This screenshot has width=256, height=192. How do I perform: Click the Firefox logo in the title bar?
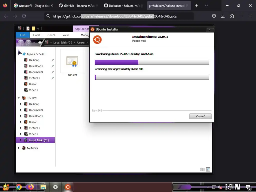pyautogui.click(x=5, y=5)
